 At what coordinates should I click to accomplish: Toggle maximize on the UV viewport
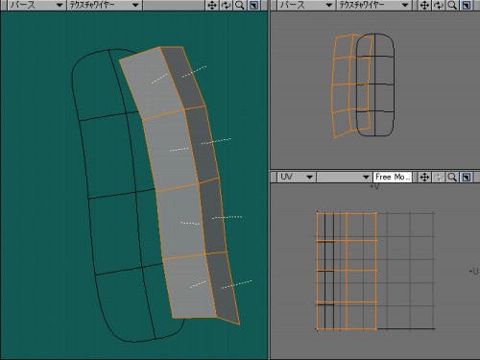pos(467,177)
